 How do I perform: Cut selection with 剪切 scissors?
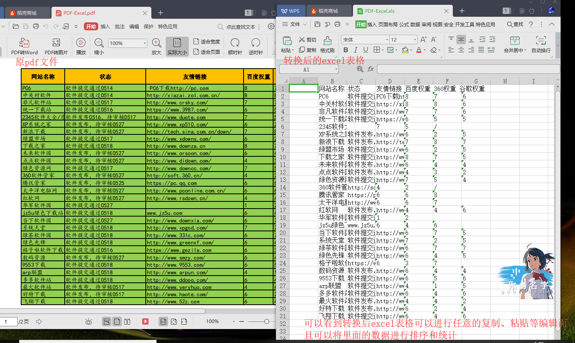(x=307, y=39)
